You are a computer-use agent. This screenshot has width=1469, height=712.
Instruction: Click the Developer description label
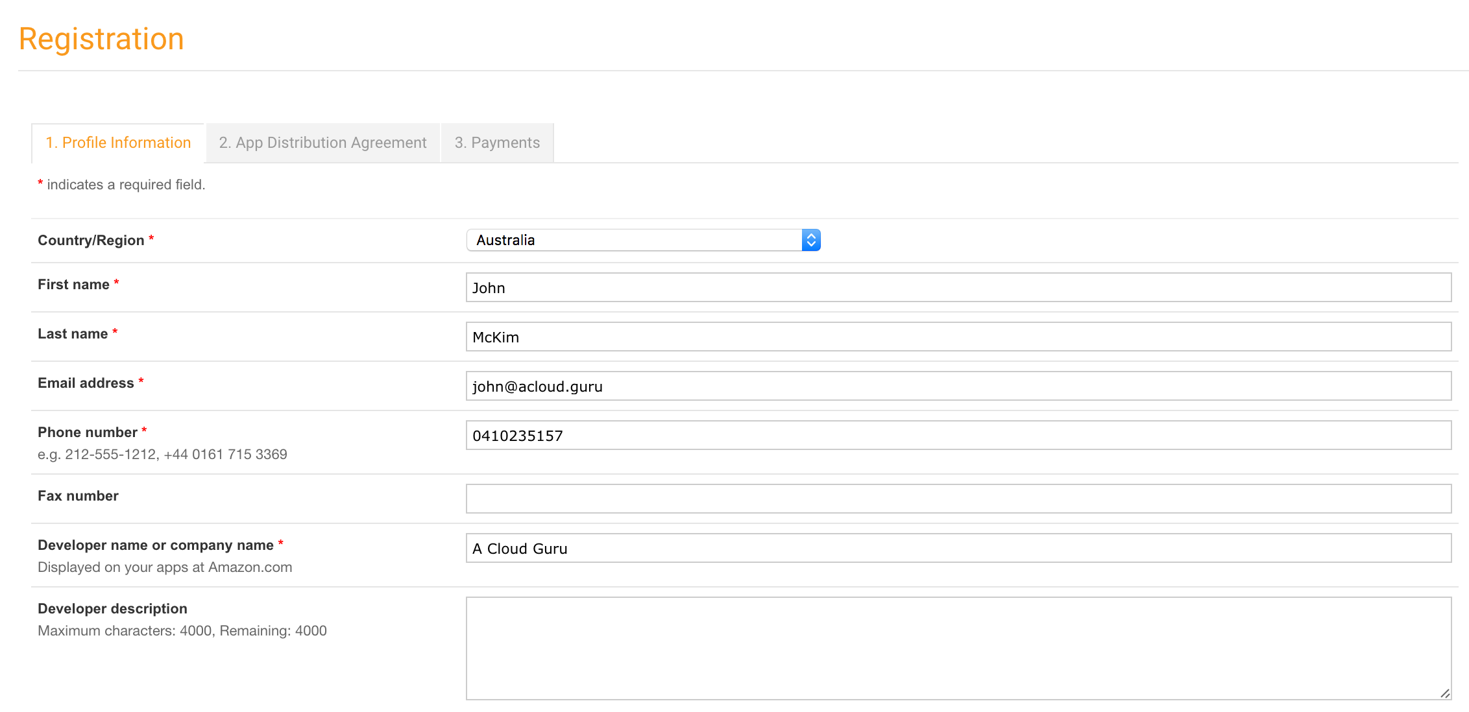click(112, 609)
